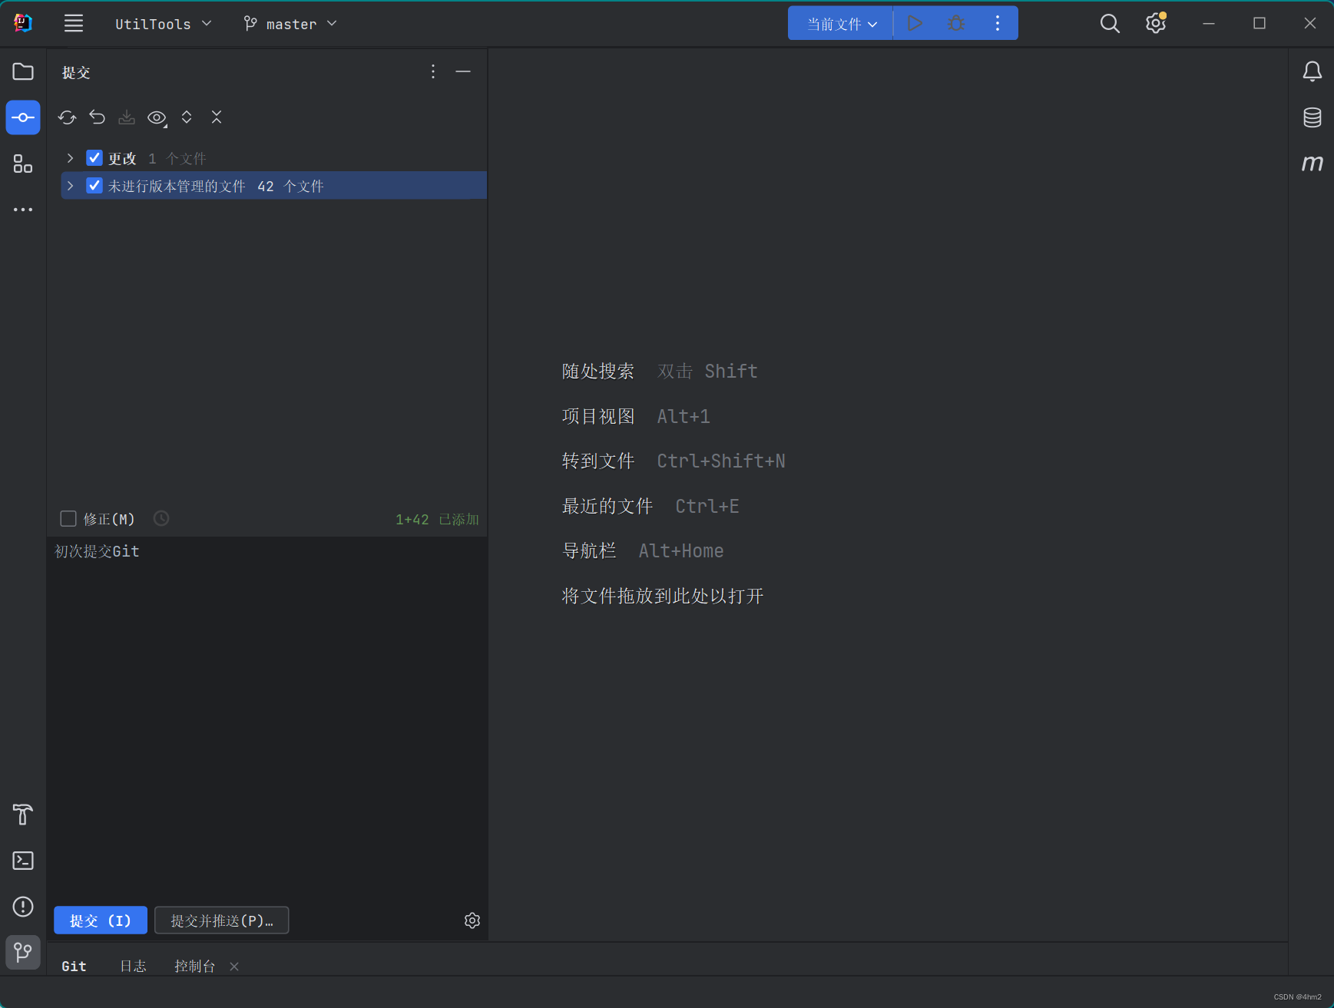This screenshot has height=1008, width=1334.
Task: Switch to the 日志 log tab
Action: point(133,967)
